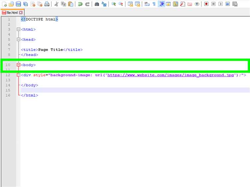
Task: Click the New file toolbar icon
Action: pos(4,4)
